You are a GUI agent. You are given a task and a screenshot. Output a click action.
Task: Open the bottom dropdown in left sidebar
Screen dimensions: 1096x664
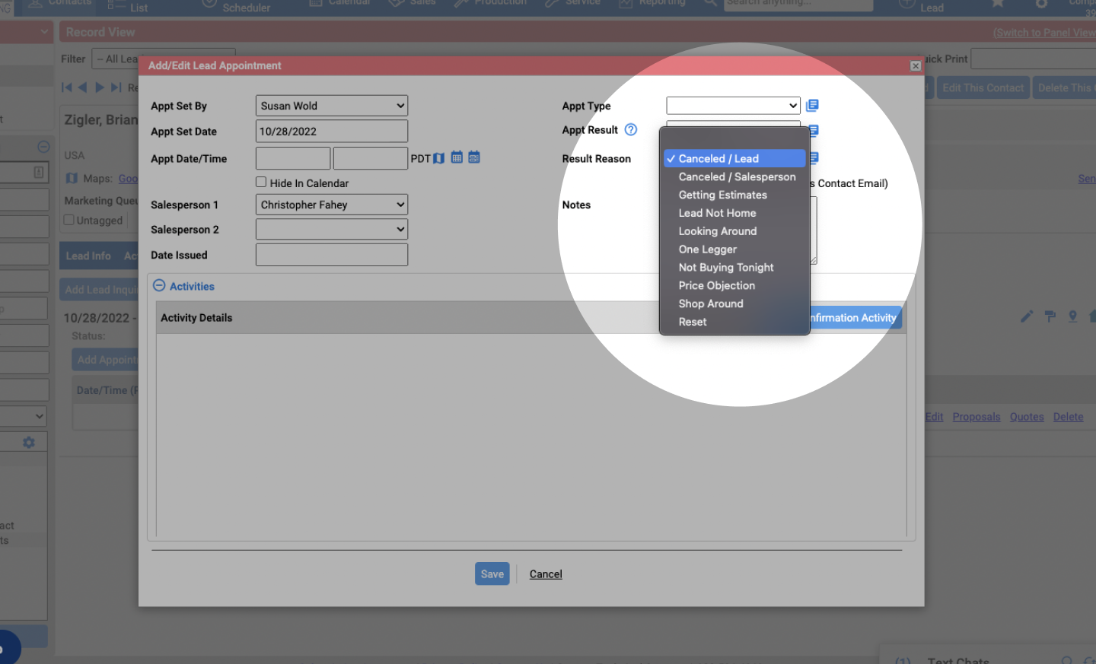(x=23, y=416)
